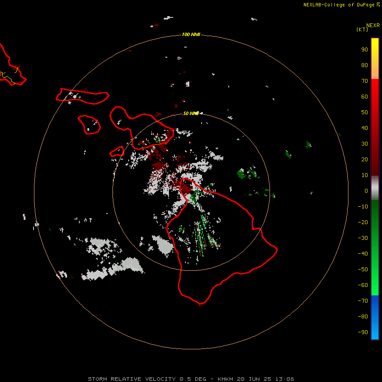Viewport: 382px width, 382px height.
Task: Click the 60 value on the velocity scale
Action: [x=365, y=96]
